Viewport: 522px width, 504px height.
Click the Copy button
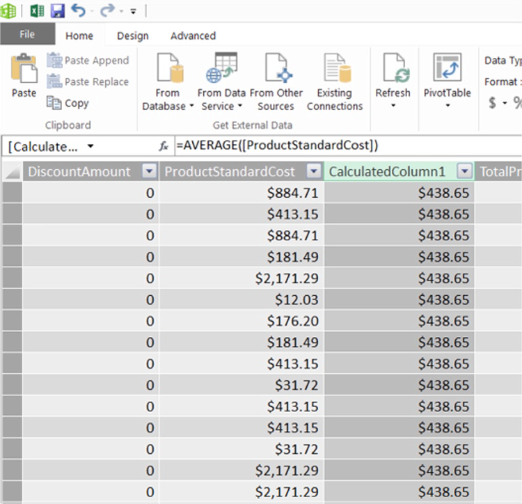(x=68, y=103)
